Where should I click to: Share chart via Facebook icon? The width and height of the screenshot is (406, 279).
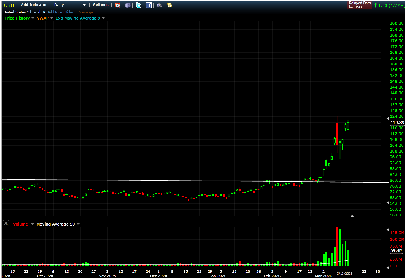pos(149,5)
